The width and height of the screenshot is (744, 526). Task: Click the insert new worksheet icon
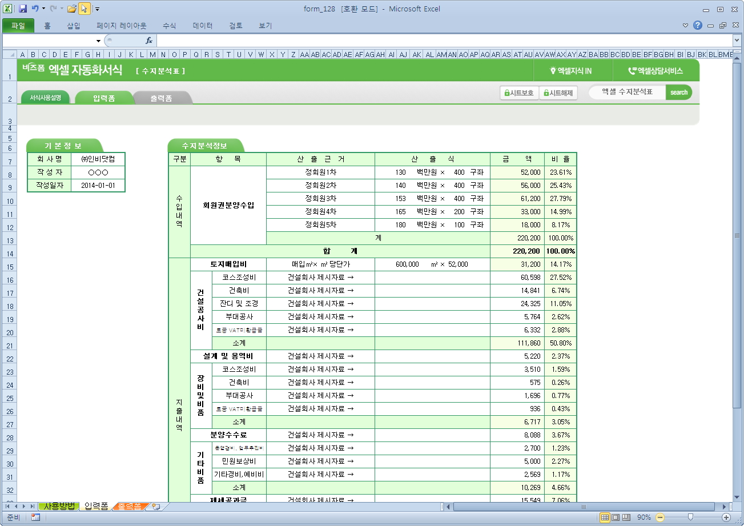click(156, 507)
